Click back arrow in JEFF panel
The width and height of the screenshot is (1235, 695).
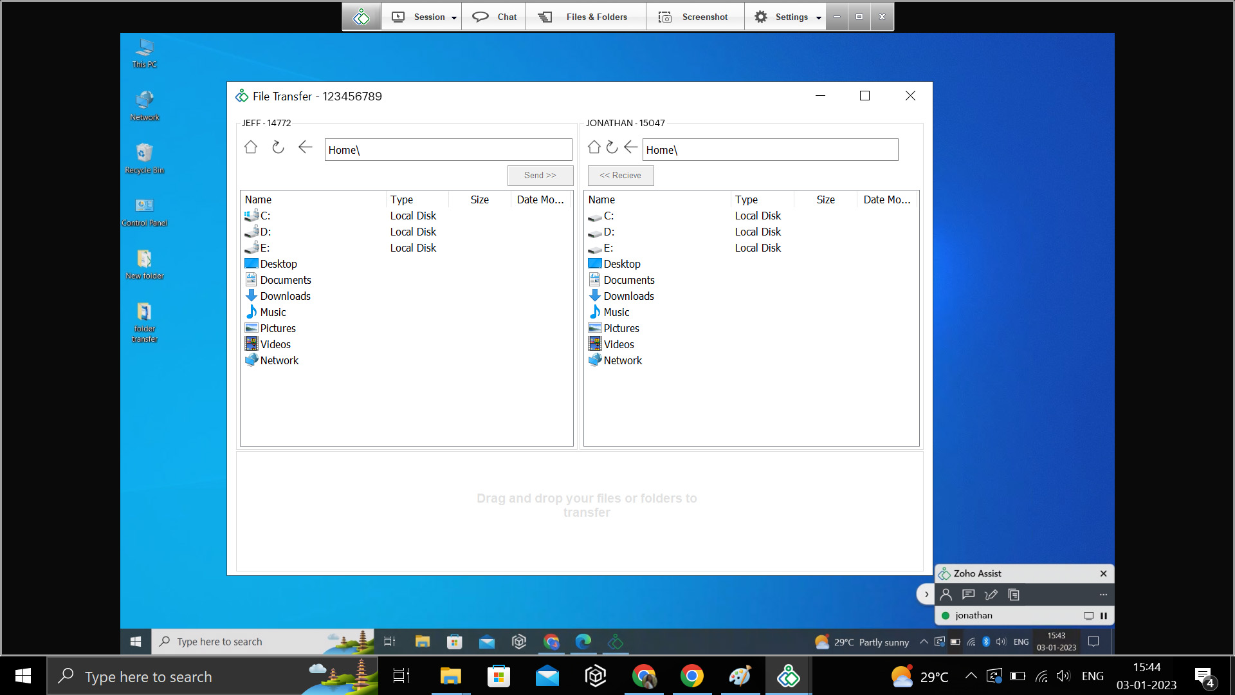[x=305, y=147]
